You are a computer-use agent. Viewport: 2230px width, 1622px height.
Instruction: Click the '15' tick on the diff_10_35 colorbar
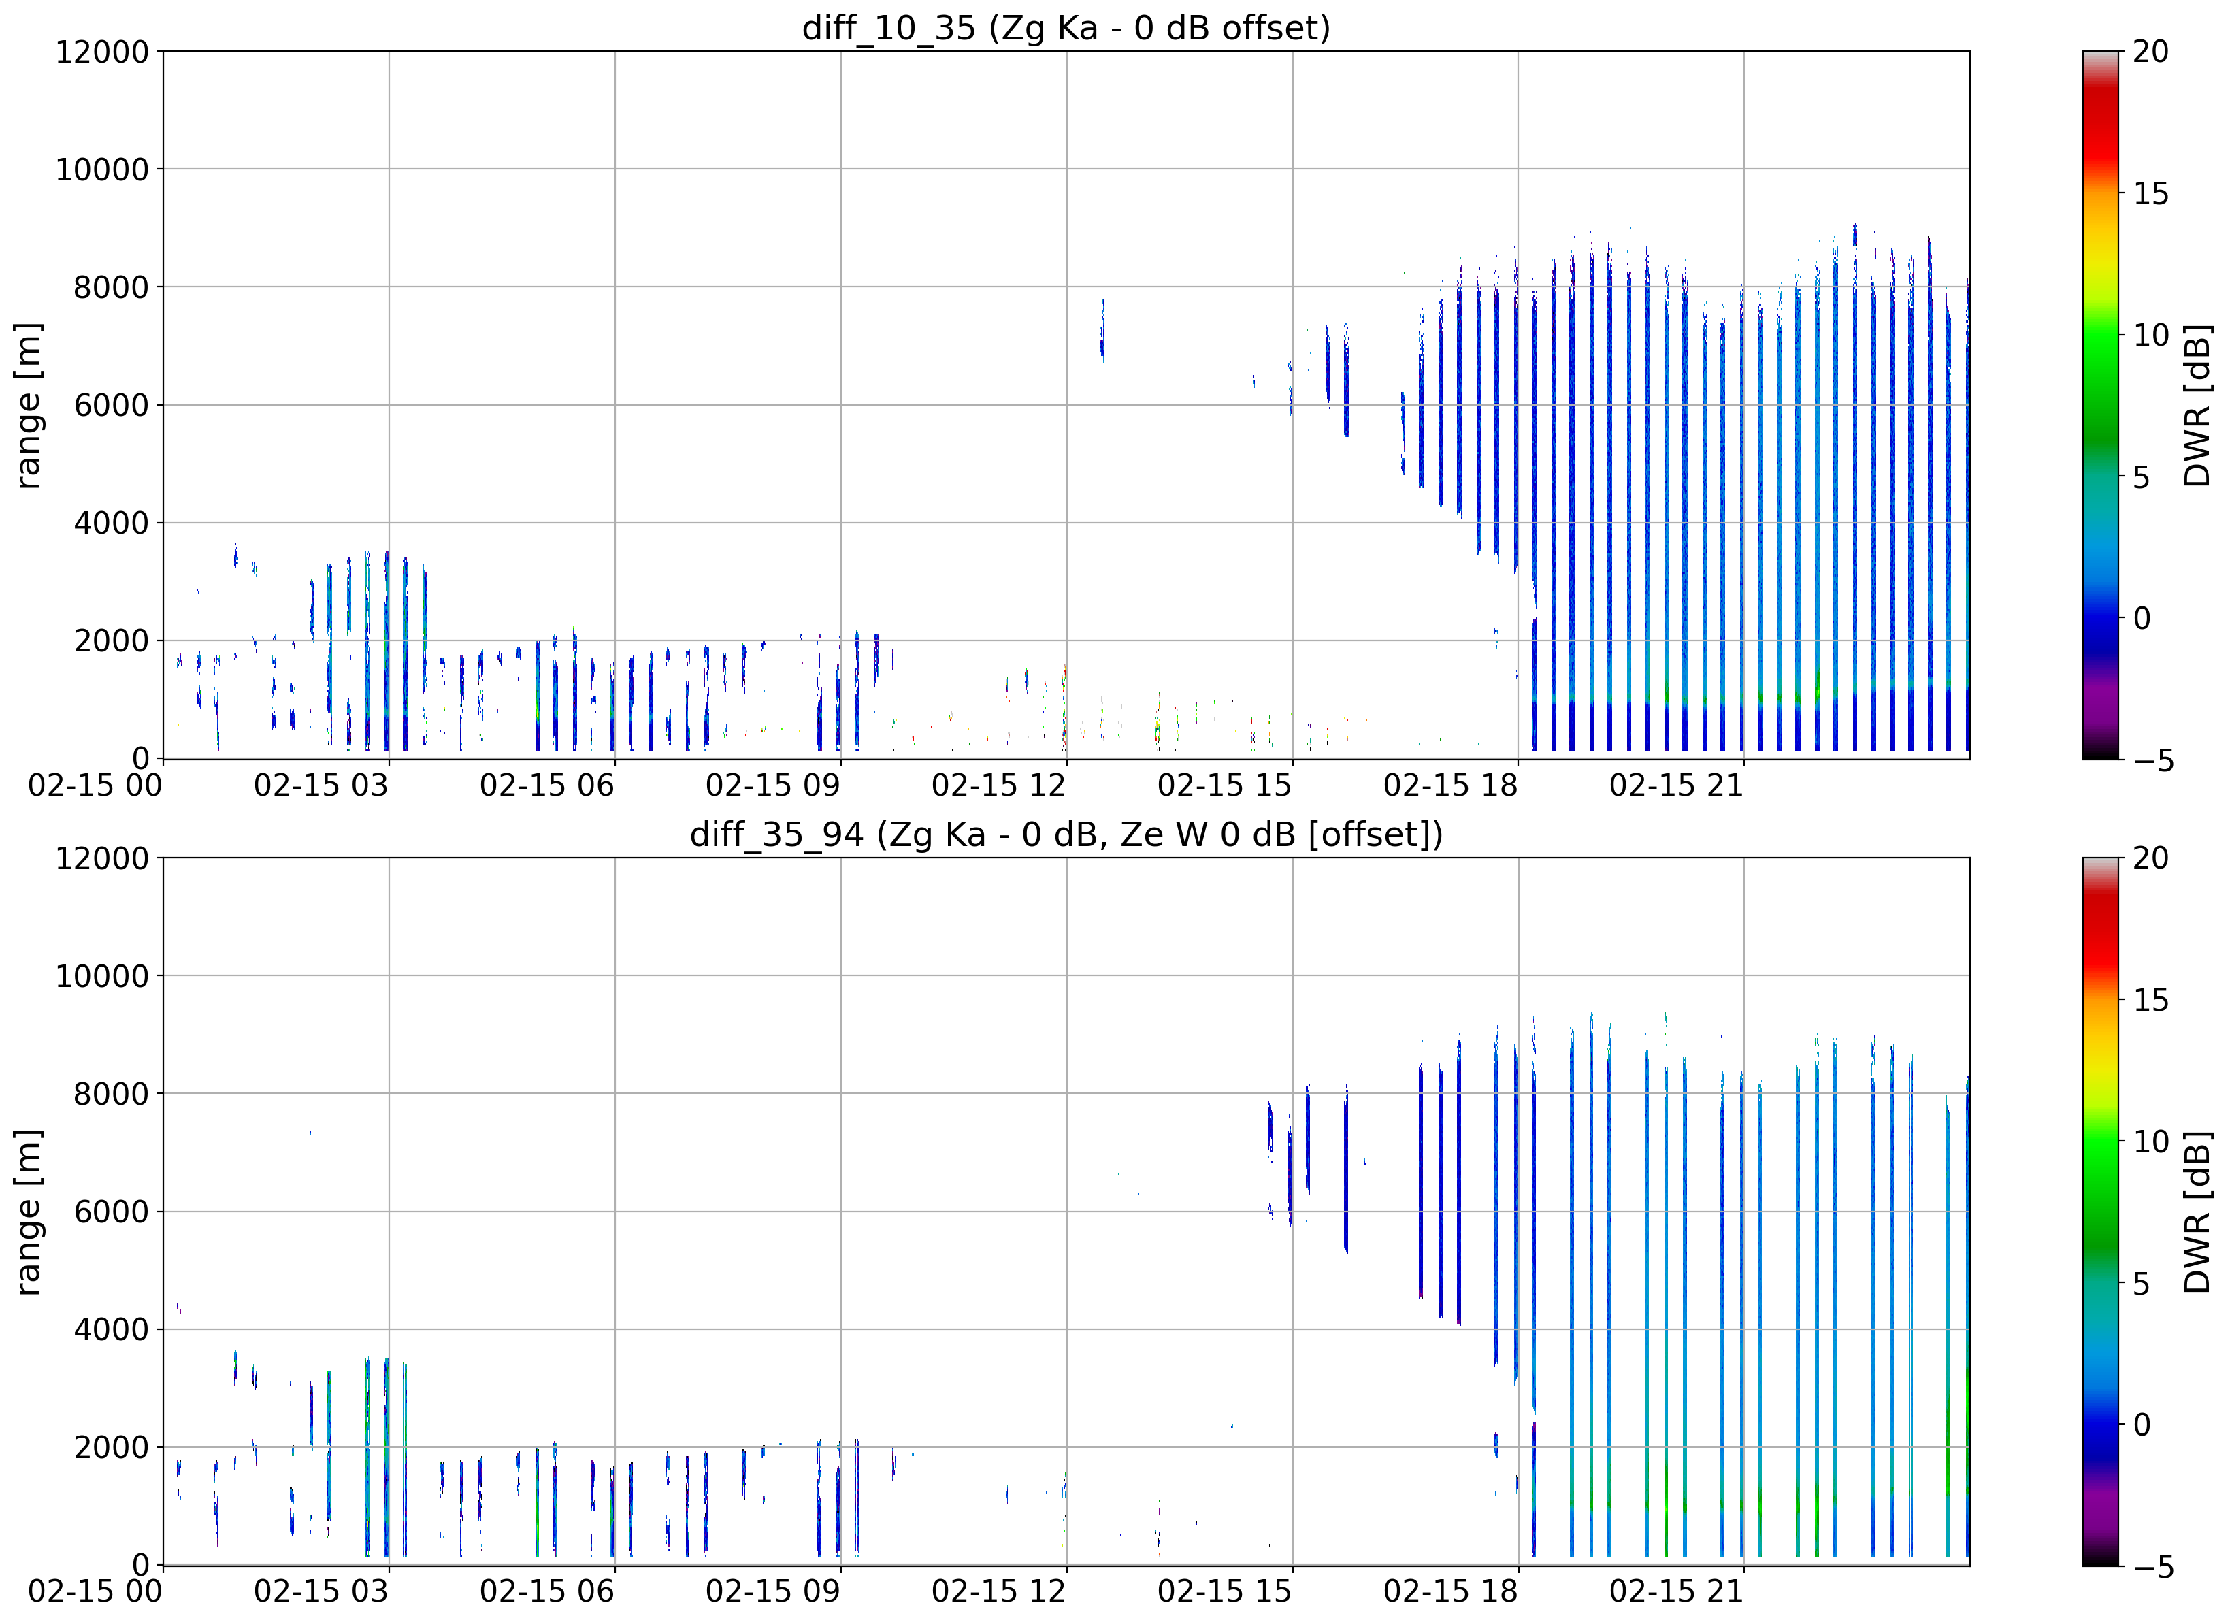pos(2150,194)
